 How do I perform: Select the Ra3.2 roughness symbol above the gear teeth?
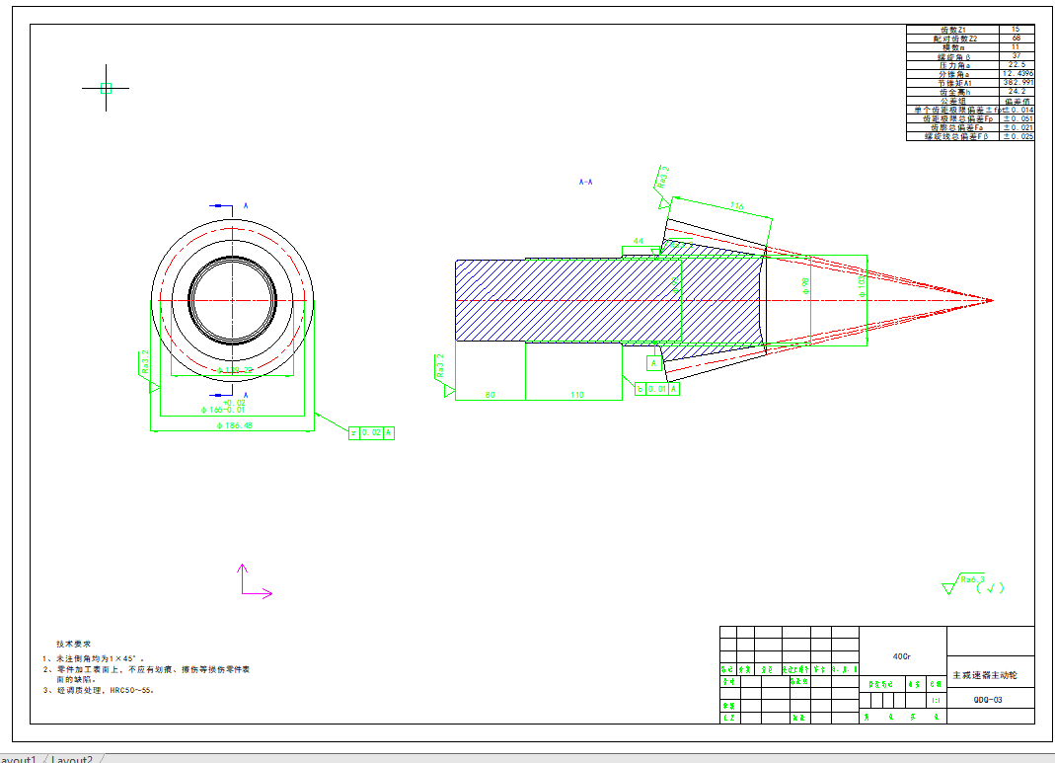click(661, 183)
